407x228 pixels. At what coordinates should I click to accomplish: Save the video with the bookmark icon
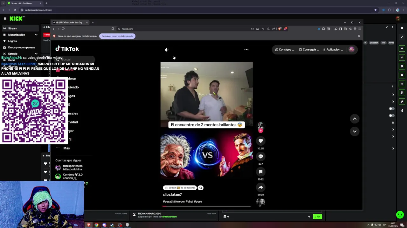260,172
